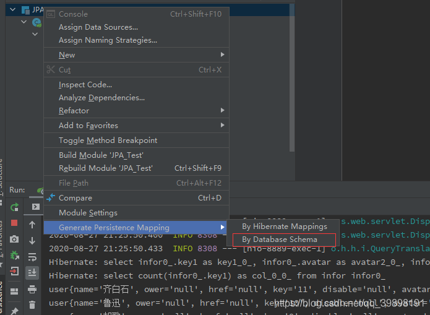The width and height of the screenshot is (430, 315).
Task: Select Add to Favorites menu entry
Action: pyautogui.click(x=137, y=126)
